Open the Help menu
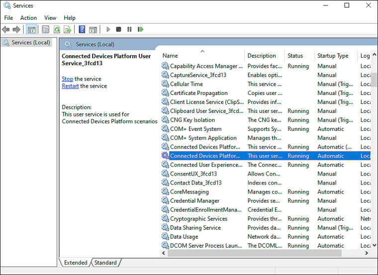The height and width of the screenshot is (275, 378). click(70, 18)
